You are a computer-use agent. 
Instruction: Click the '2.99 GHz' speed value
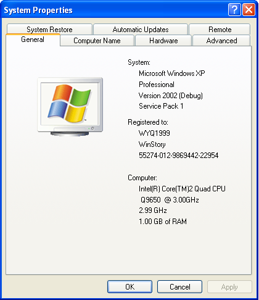[153, 210]
